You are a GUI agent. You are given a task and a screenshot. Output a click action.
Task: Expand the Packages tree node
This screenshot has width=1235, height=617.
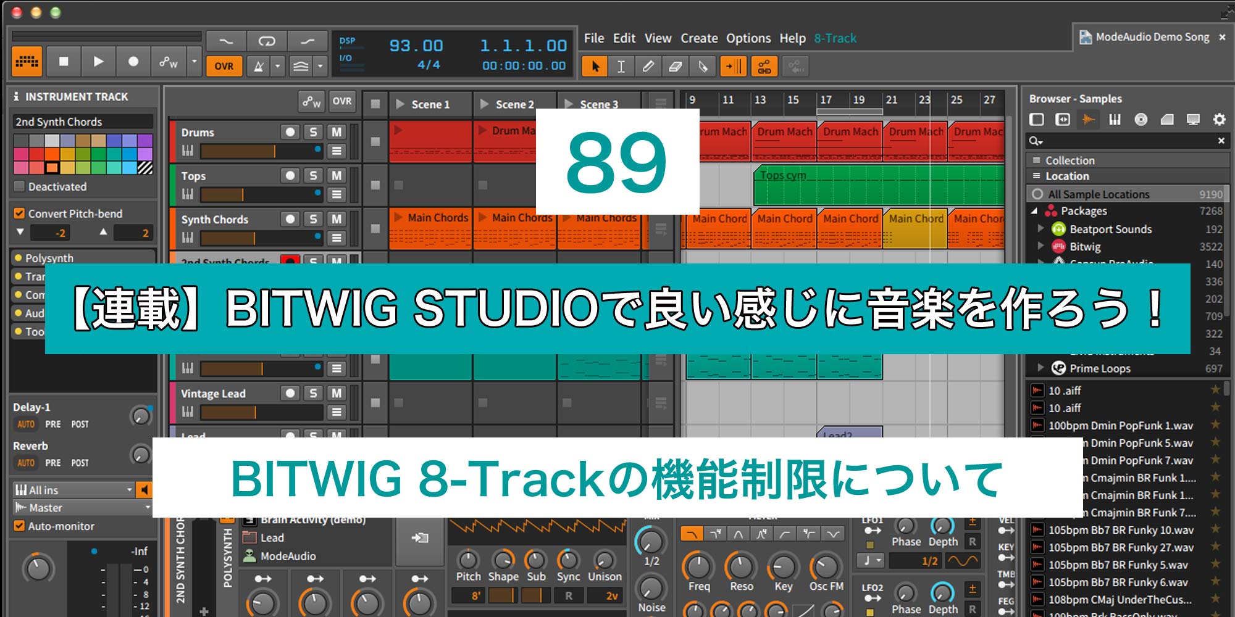(x=1034, y=211)
